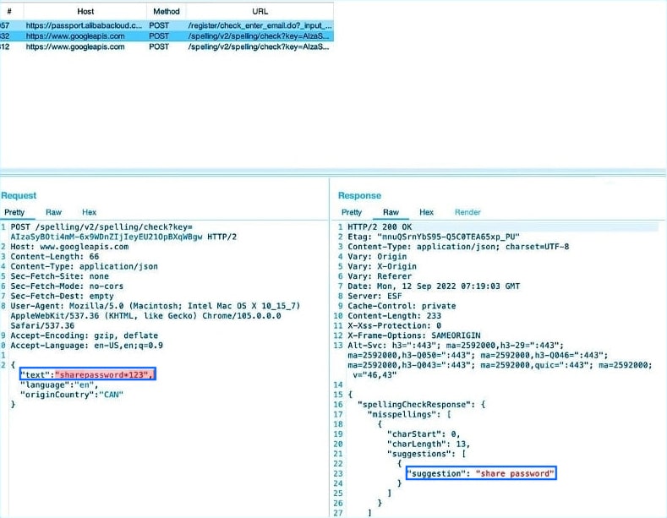The width and height of the screenshot is (667, 518).
Task: Click the "sharepassword+123" text value in request
Action: pyautogui.click(x=102, y=374)
